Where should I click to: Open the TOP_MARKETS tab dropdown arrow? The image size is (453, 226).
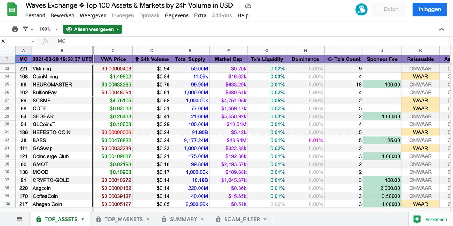pos(148,219)
